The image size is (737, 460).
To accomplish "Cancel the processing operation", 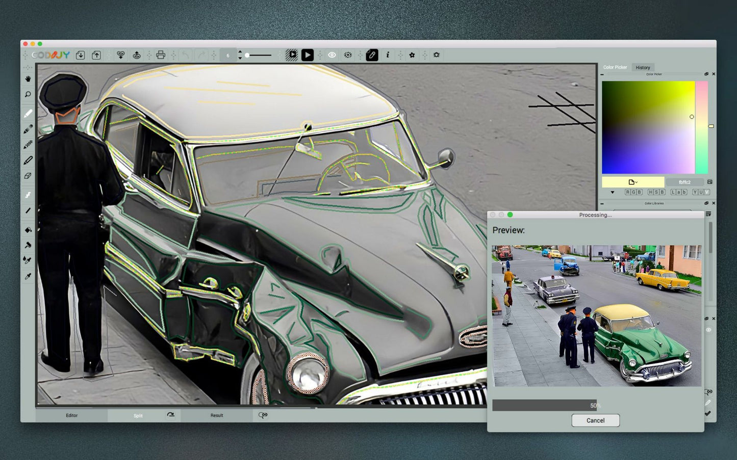I will coord(595,420).
